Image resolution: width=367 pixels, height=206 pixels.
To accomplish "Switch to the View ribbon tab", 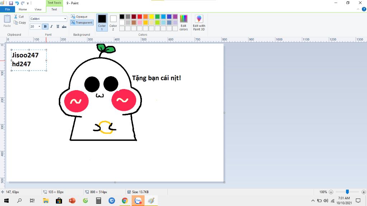I will click(x=38, y=9).
